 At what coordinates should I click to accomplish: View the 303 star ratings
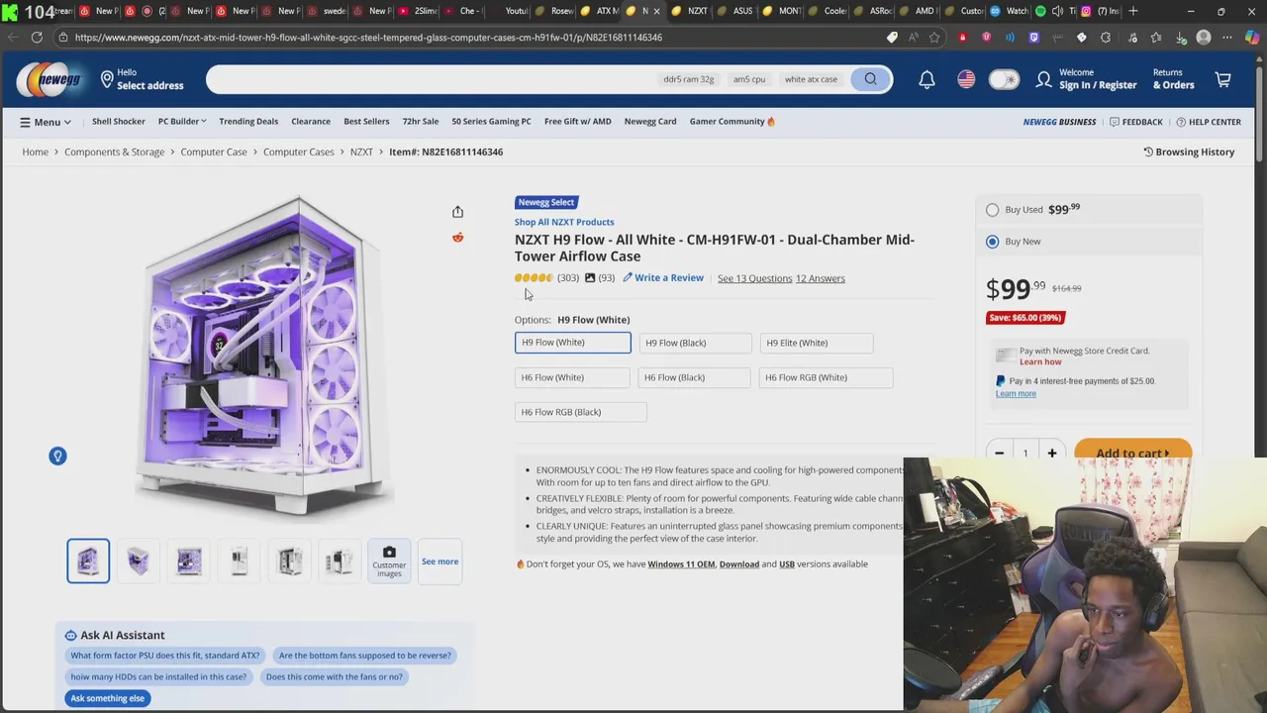point(546,278)
